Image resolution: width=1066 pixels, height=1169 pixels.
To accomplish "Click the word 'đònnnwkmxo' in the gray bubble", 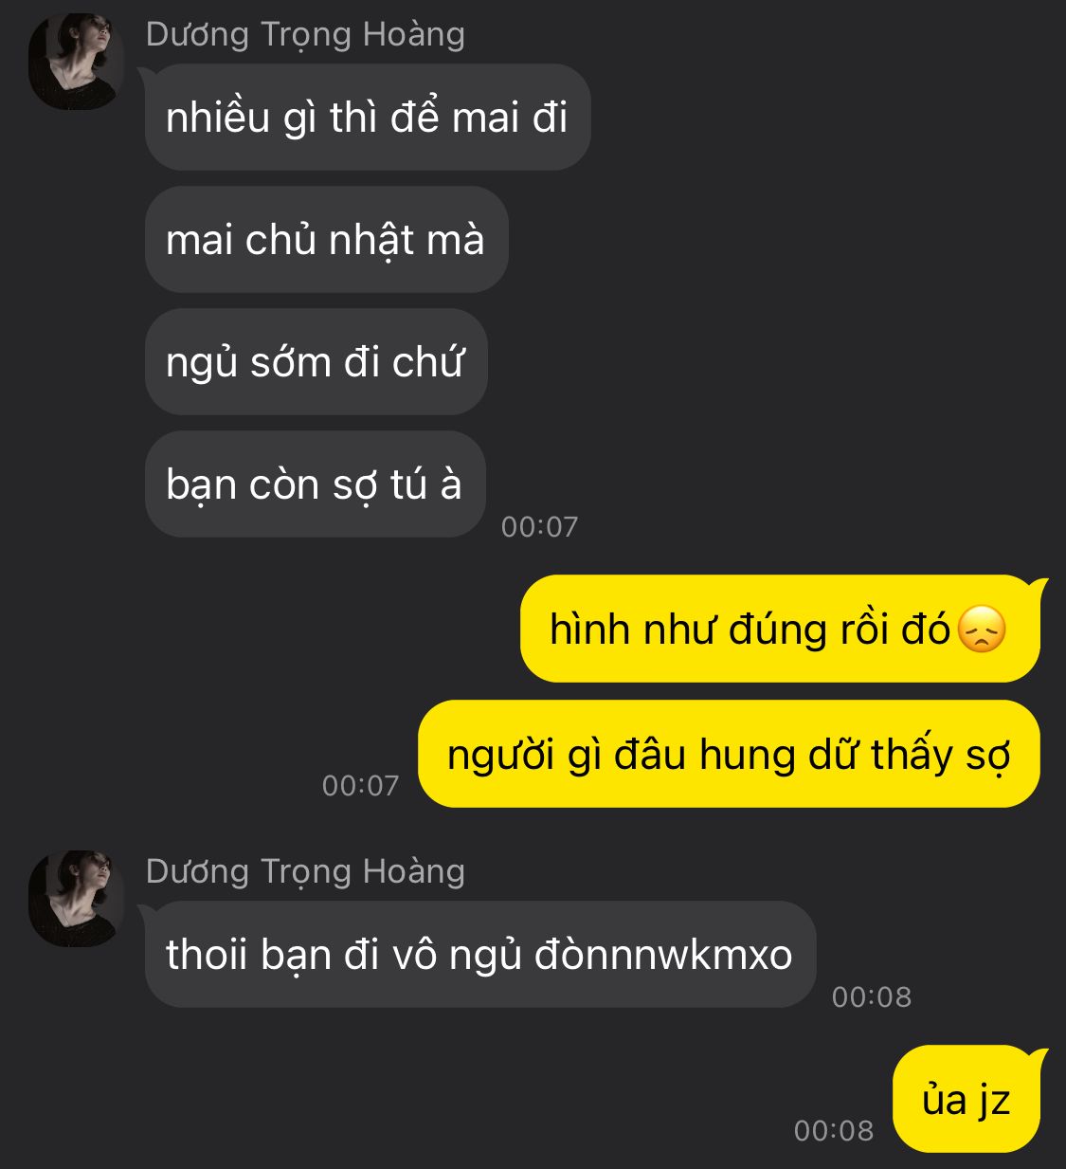I will click(663, 955).
